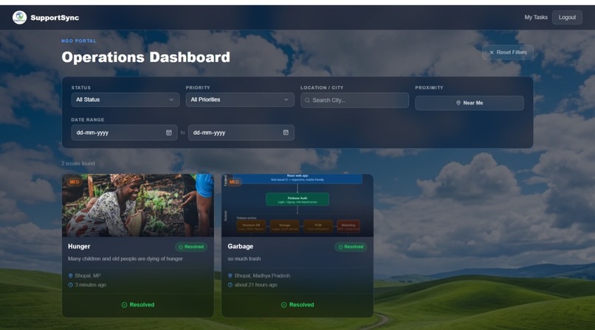Click the SupportSync globe logo
Image resolution: width=595 pixels, height=330 pixels.
pos(19,18)
